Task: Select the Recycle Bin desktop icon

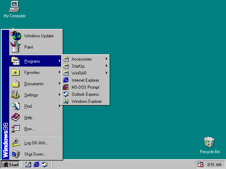Action: [210, 145]
